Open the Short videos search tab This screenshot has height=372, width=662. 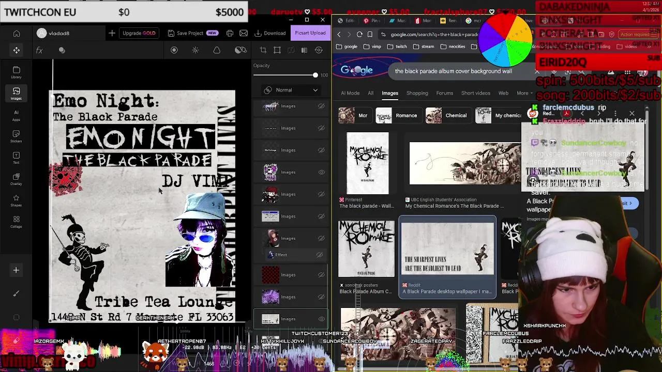[476, 93]
